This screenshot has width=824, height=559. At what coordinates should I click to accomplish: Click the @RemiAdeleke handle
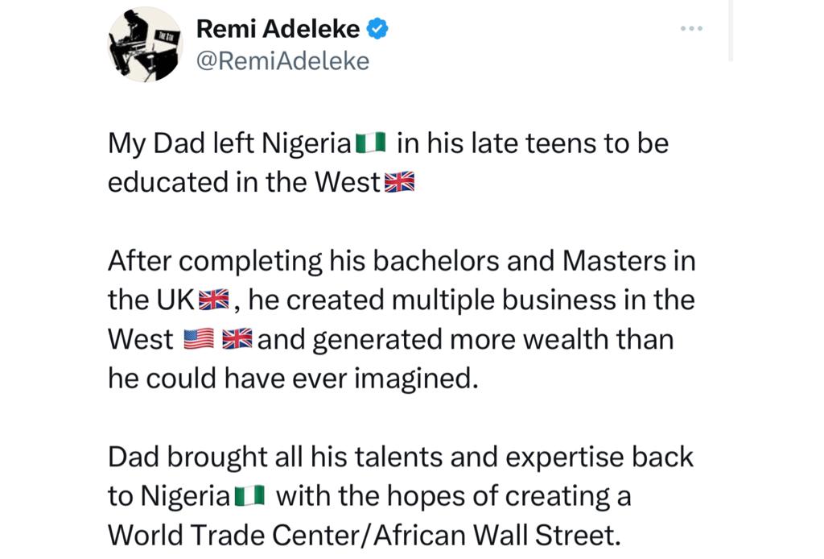pyautogui.click(x=282, y=61)
